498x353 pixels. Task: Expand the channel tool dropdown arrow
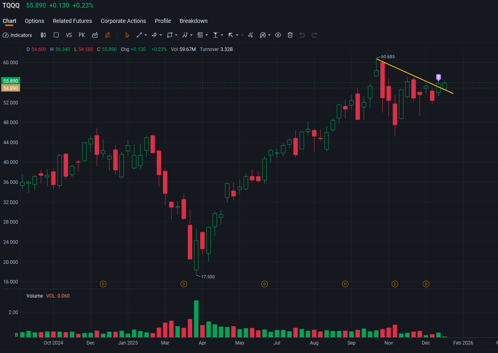161,35
